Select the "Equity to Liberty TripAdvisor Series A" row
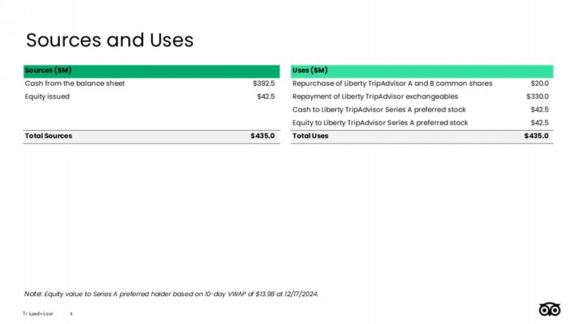The width and height of the screenshot is (568, 324). coord(380,123)
